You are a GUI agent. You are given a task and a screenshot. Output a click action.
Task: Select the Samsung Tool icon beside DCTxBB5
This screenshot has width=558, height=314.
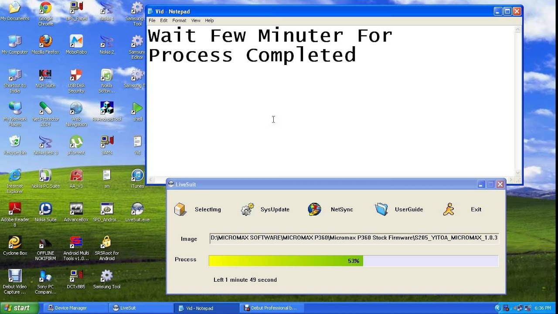tap(107, 280)
